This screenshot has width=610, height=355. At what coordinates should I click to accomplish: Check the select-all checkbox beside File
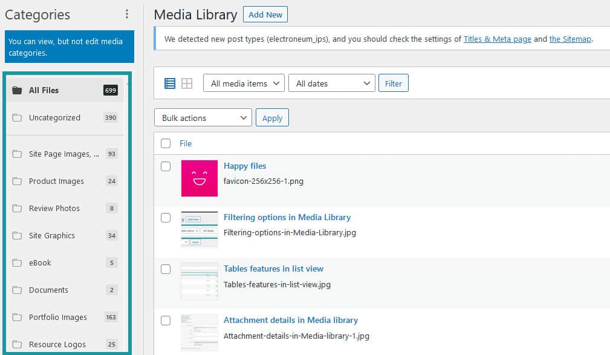[x=166, y=143]
